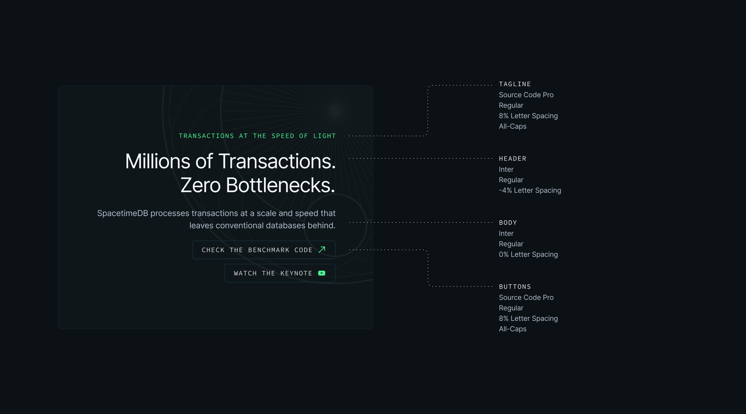Screen dimensions: 746x414
Task: Click the BUTTONS annotation heading
Action: tap(515, 287)
